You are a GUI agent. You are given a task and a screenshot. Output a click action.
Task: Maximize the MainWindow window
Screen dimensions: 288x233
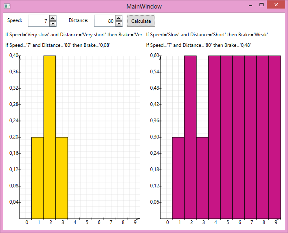(x=262, y=5)
